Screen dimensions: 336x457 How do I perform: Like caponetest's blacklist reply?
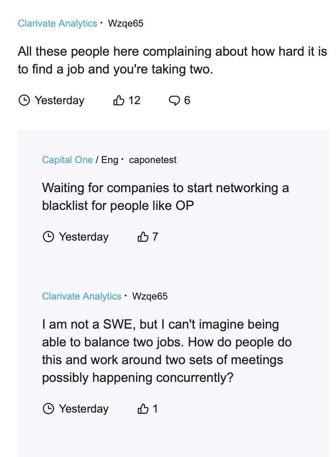point(143,237)
